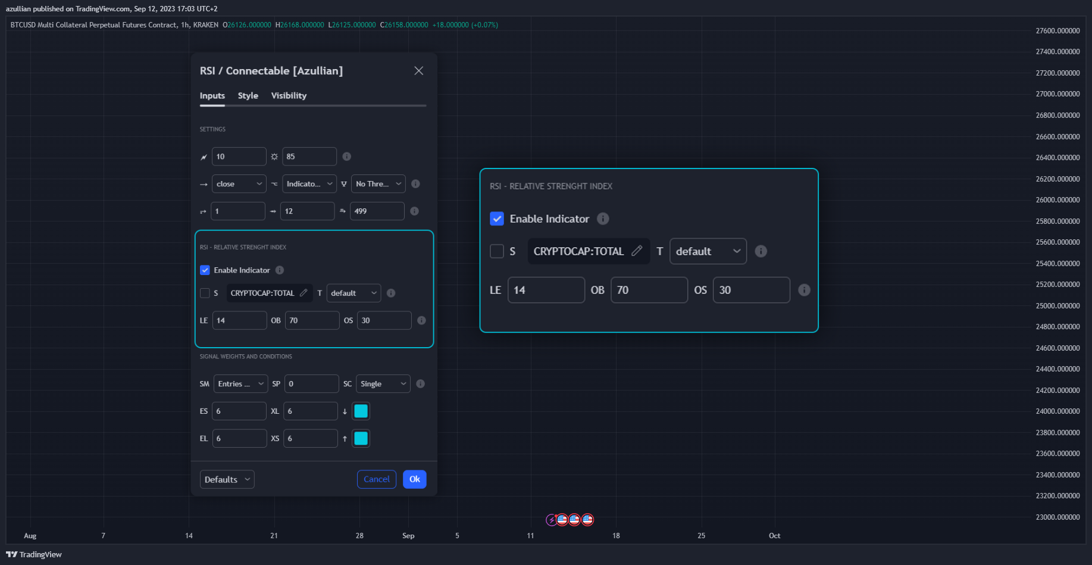The height and width of the screenshot is (565, 1092).
Task: Click the info icon beside the enlarged panel's default dropdown
Action: 761,251
